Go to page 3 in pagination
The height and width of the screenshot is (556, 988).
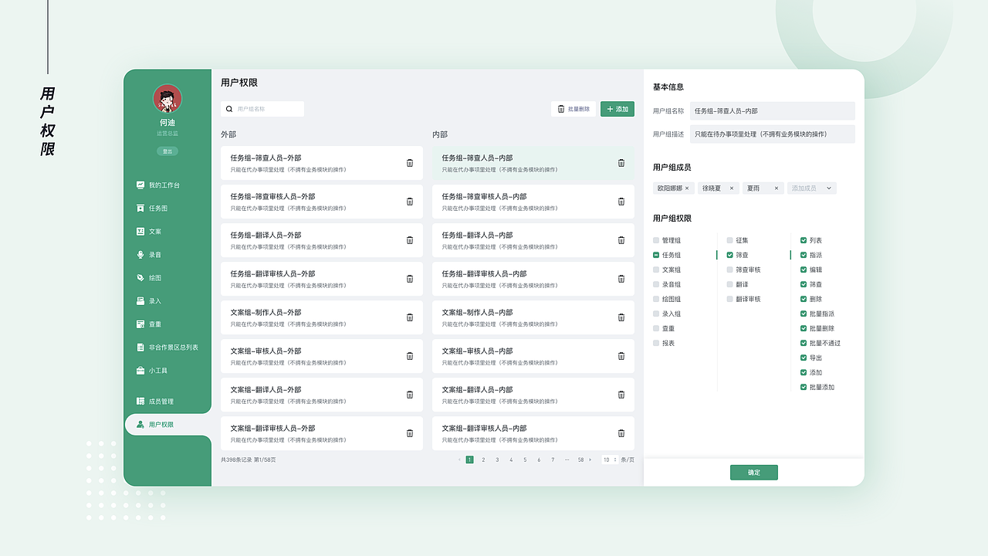[x=497, y=459]
